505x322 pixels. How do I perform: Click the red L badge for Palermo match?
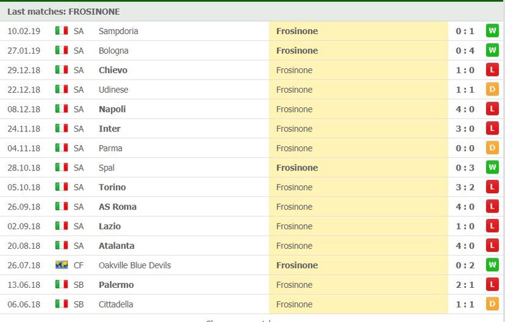492,285
